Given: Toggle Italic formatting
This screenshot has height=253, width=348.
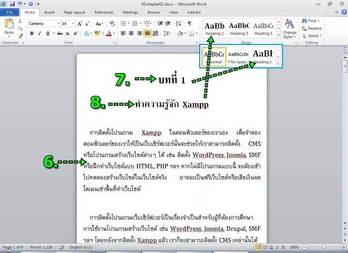Looking at the screenshot, I should click(40, 33).
